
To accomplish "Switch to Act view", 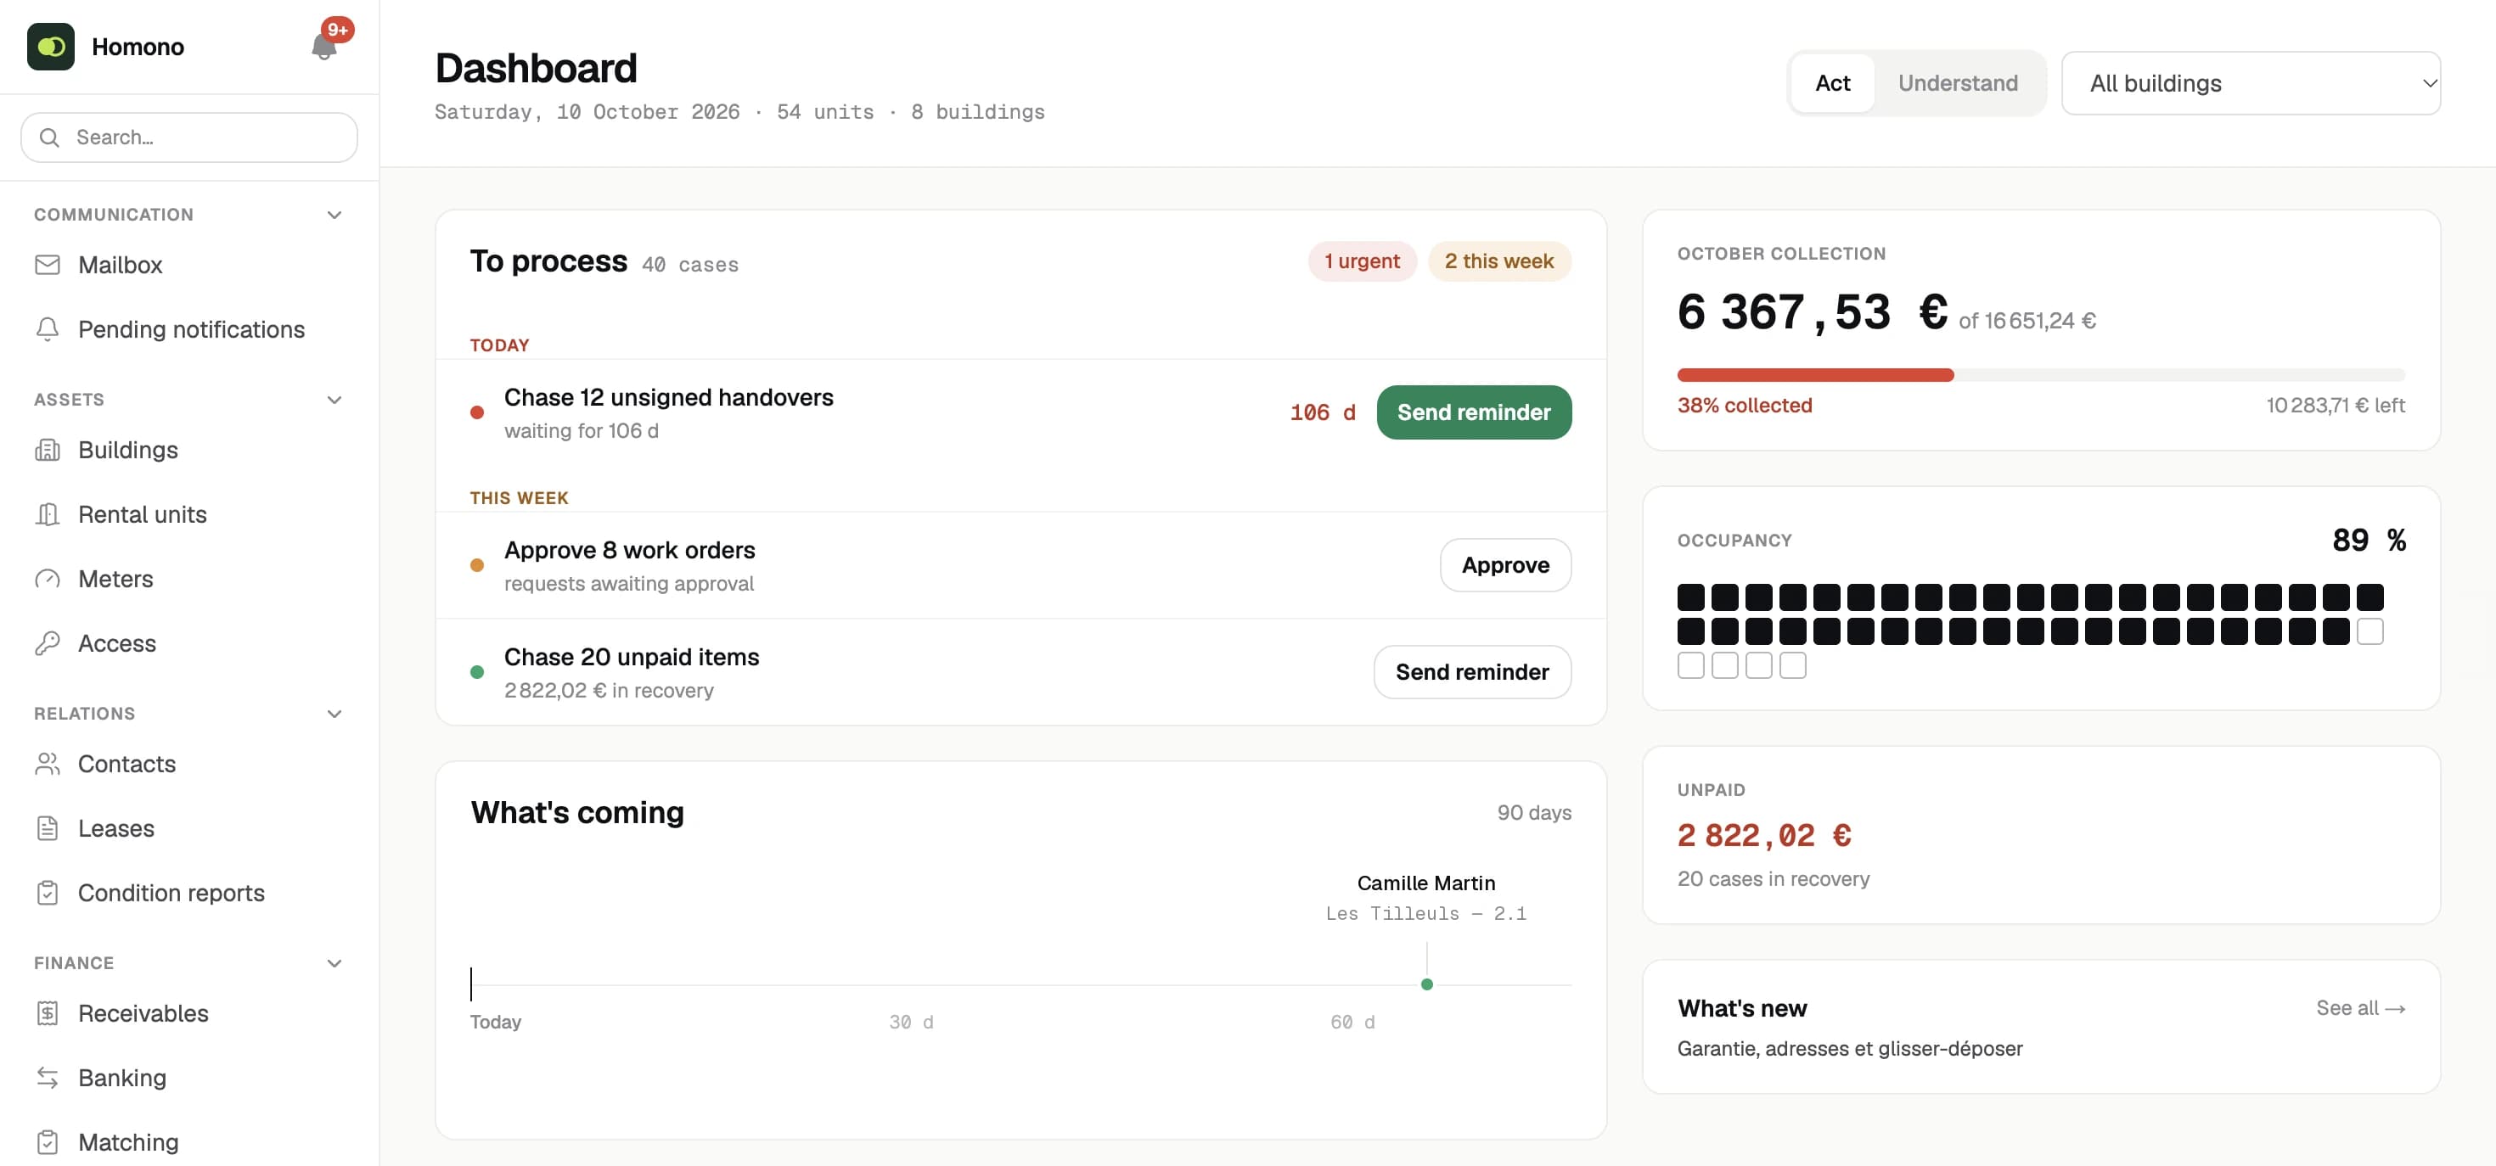I will pos(1831,83).
